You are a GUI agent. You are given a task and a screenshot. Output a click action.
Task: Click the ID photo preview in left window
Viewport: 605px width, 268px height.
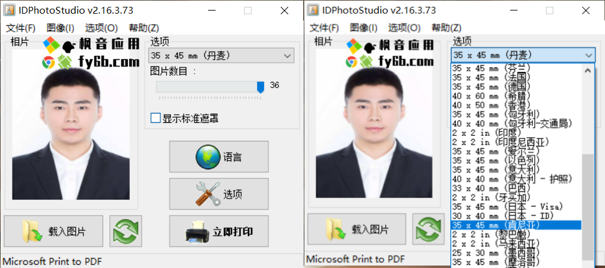pos(71,124)
